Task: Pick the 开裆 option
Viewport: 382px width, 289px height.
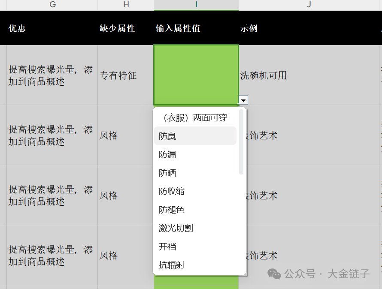Action: pyautogui.click(x=195, y=247)
